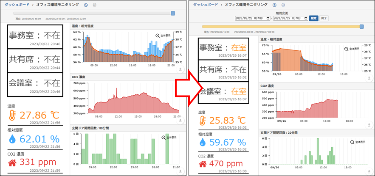Download the 09/26 CO2 濃度 chart data

click(x=369, y=125)
